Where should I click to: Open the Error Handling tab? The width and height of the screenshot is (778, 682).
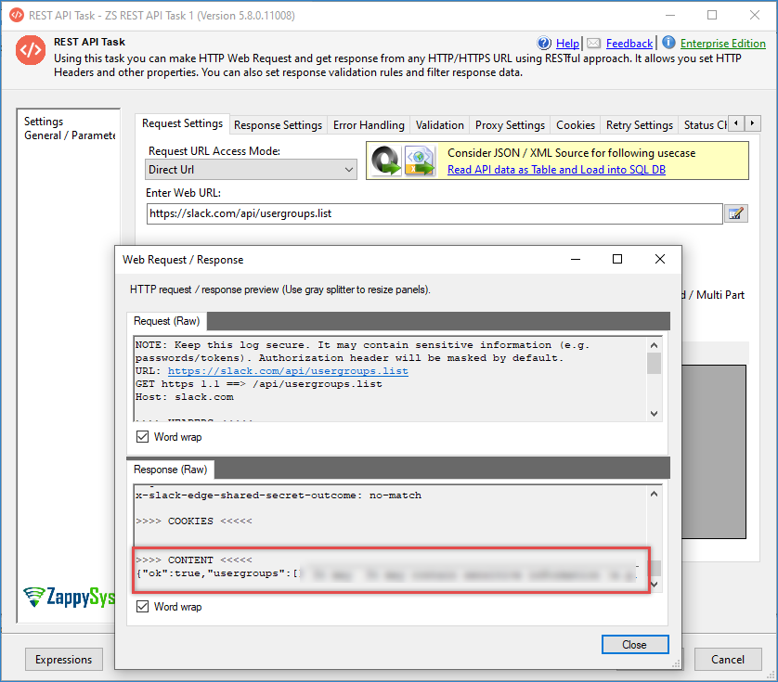tap(369, 125)
